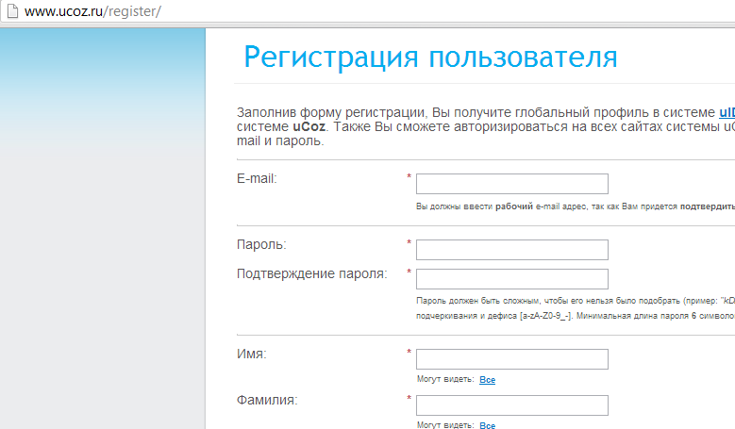Follow the uID link in the intro text
Image resolution: width=735 pixels, height=429 pixels.
coord(726,110)
